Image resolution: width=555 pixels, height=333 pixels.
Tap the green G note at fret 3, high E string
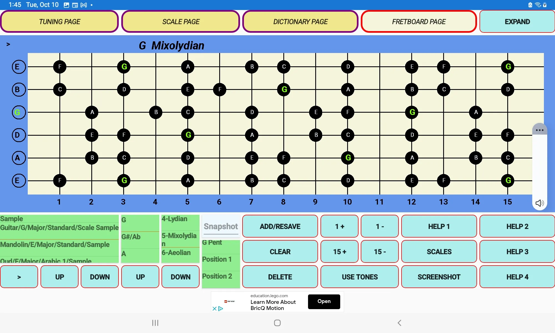click(x=124, y=67)
